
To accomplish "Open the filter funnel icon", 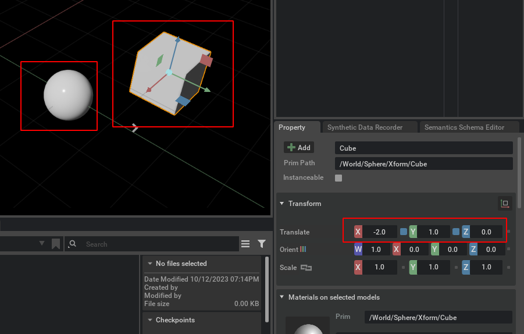I will pos(262,244).
